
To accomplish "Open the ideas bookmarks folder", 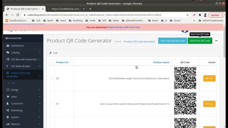I will point(114,21).
